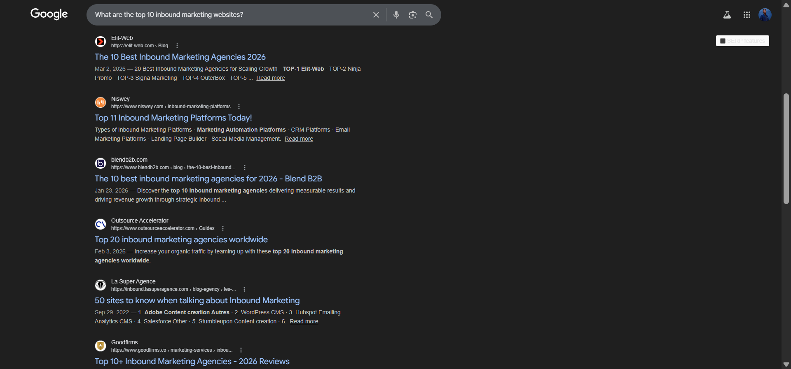This screenshot has width=791, height=369.
Task: Click blendb2b.com site favicon
Action: 101,163
